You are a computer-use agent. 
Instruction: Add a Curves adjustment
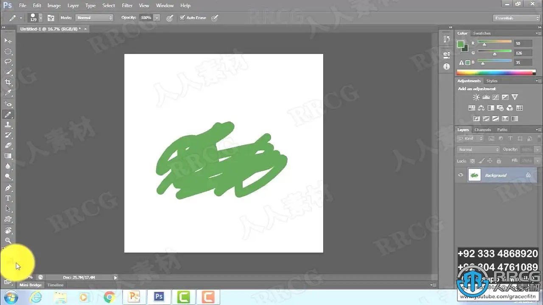(x=496, y=97)
